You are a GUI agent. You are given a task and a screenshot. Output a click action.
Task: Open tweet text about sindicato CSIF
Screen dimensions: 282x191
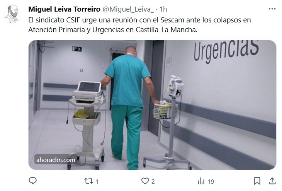139,25
